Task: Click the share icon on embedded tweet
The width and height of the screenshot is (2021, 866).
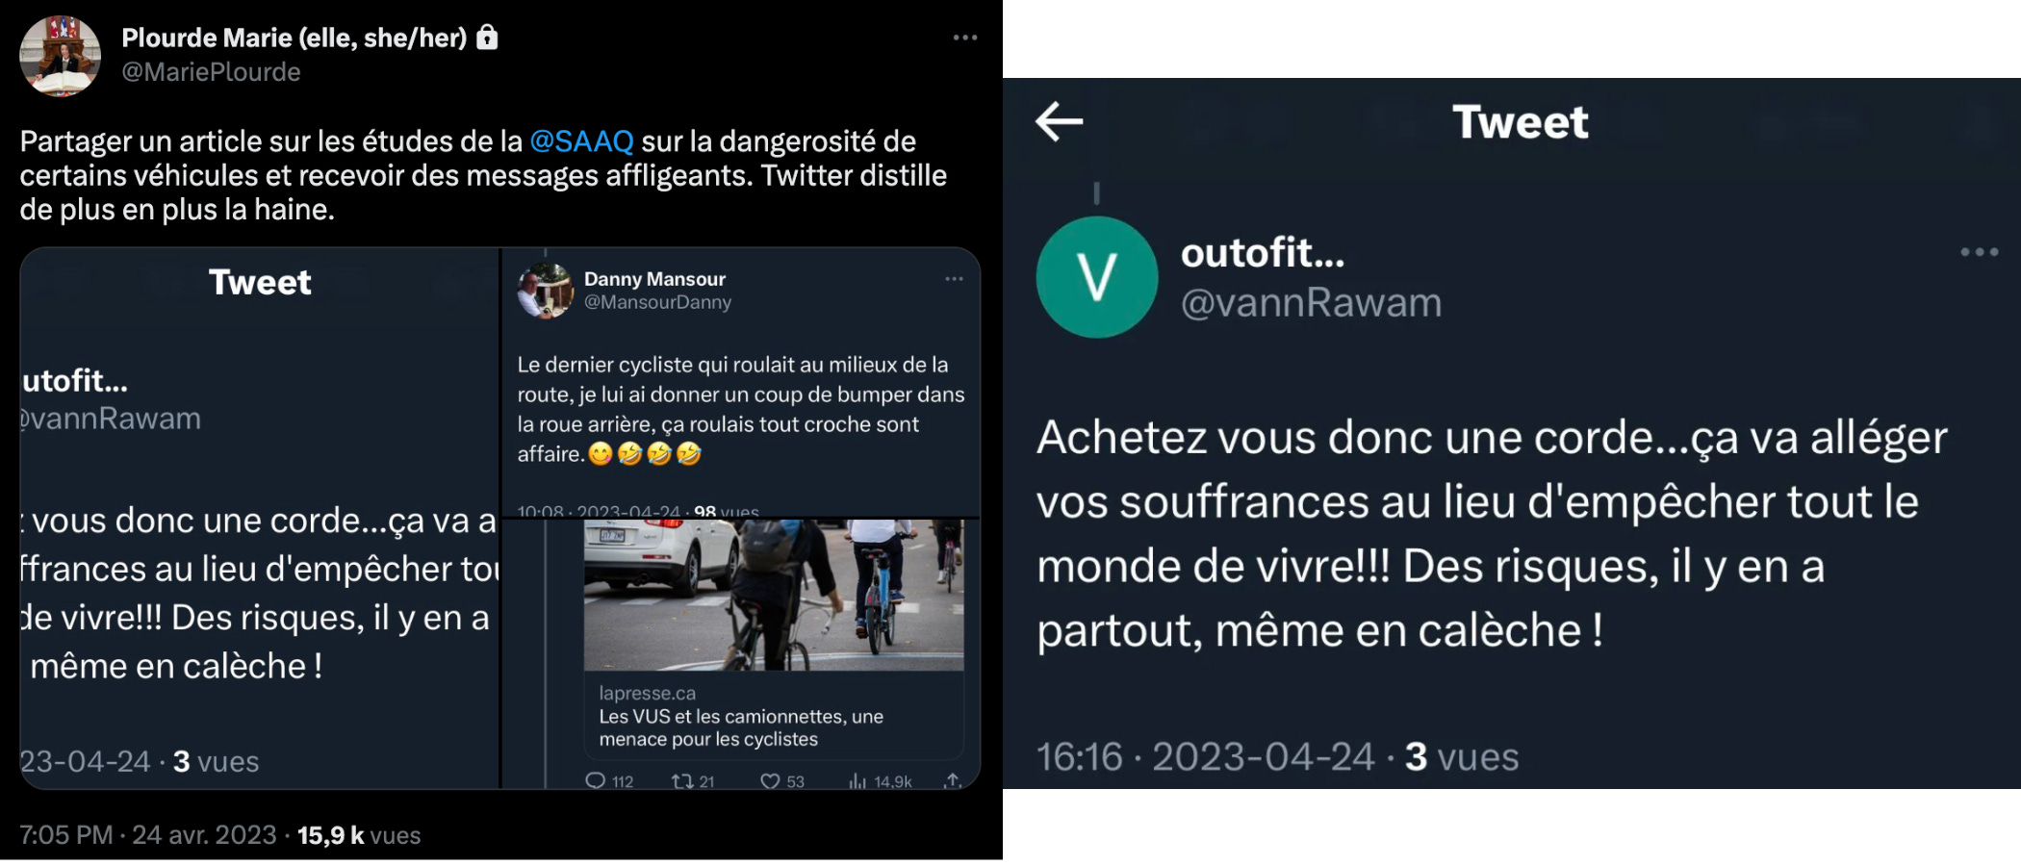Action: 952,780
